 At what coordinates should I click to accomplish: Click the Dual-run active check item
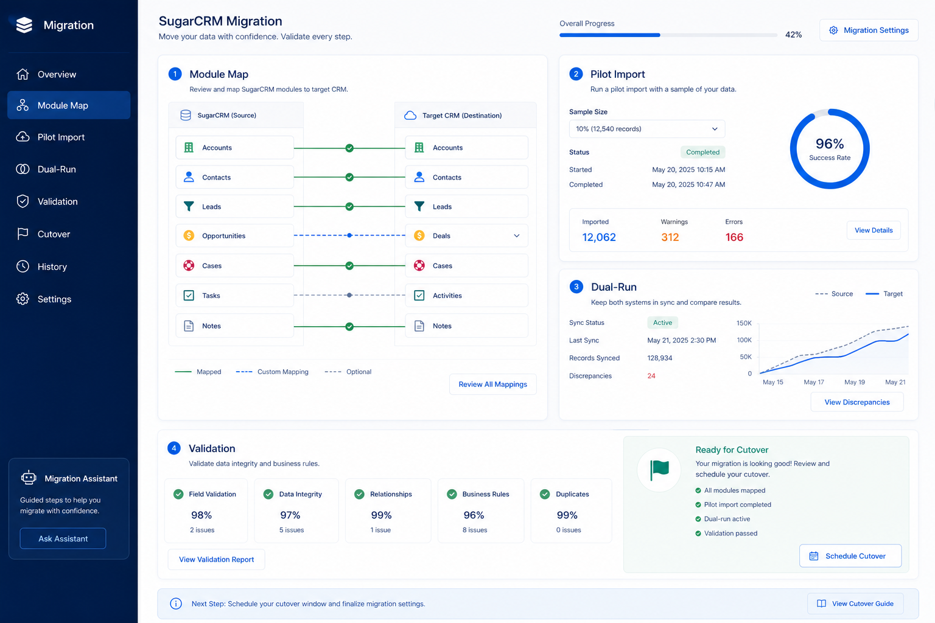723,519
